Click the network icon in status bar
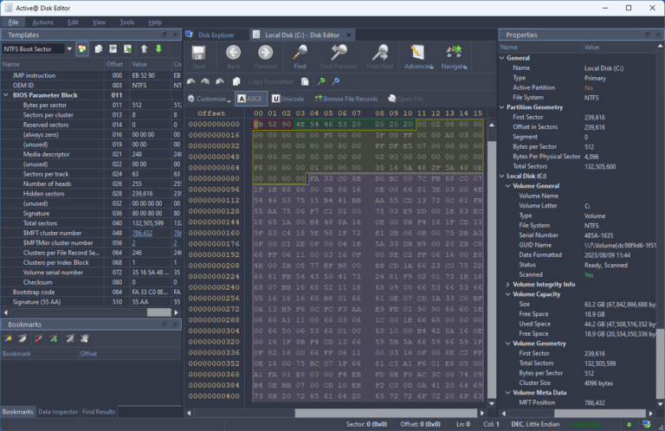Screen dimensions: 665x431 coord(646,424)
